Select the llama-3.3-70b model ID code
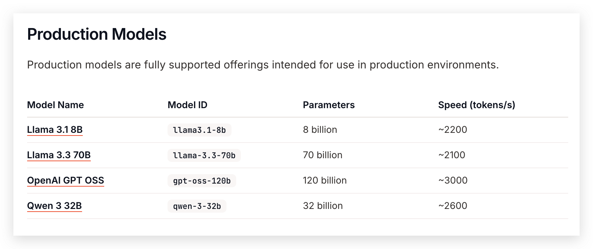The image size is (593, 249). coord(204,156)
